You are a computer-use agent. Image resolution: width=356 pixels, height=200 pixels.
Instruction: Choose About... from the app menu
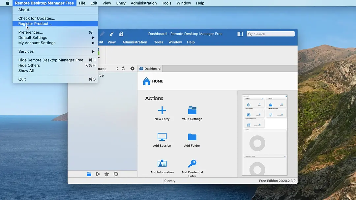[55, 10]
